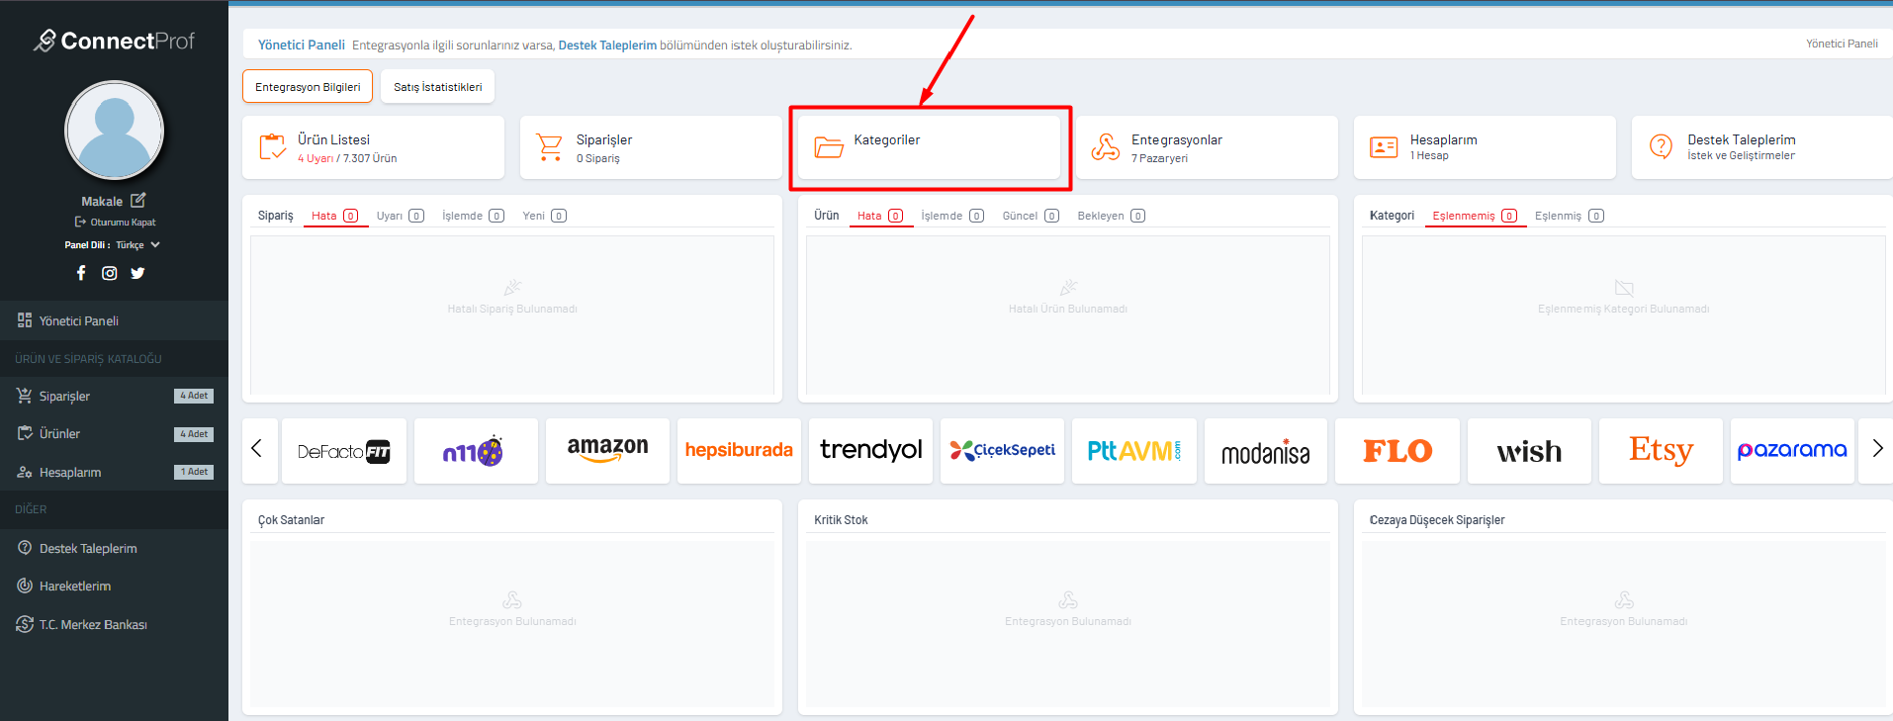Open the Twitter social icon

[x=137, y=273]
